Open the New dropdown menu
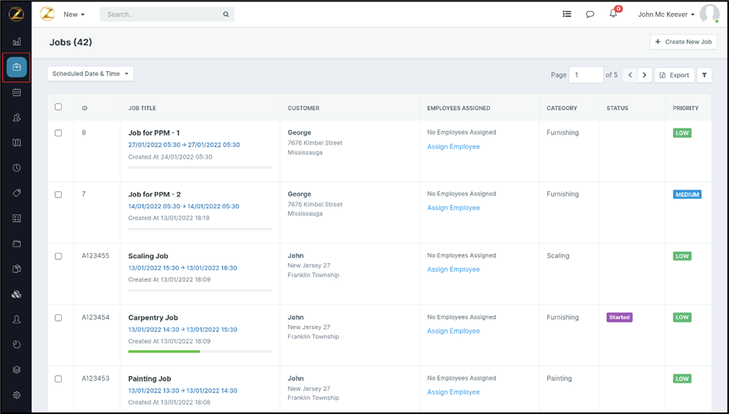The height and width of the screenshot is (414, 729). (x=74, y=15)
